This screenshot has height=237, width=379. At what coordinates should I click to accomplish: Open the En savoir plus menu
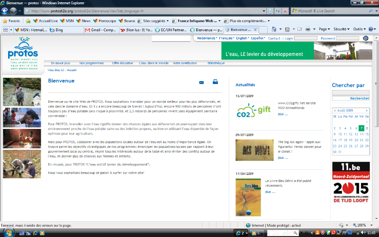click(61, 63)
